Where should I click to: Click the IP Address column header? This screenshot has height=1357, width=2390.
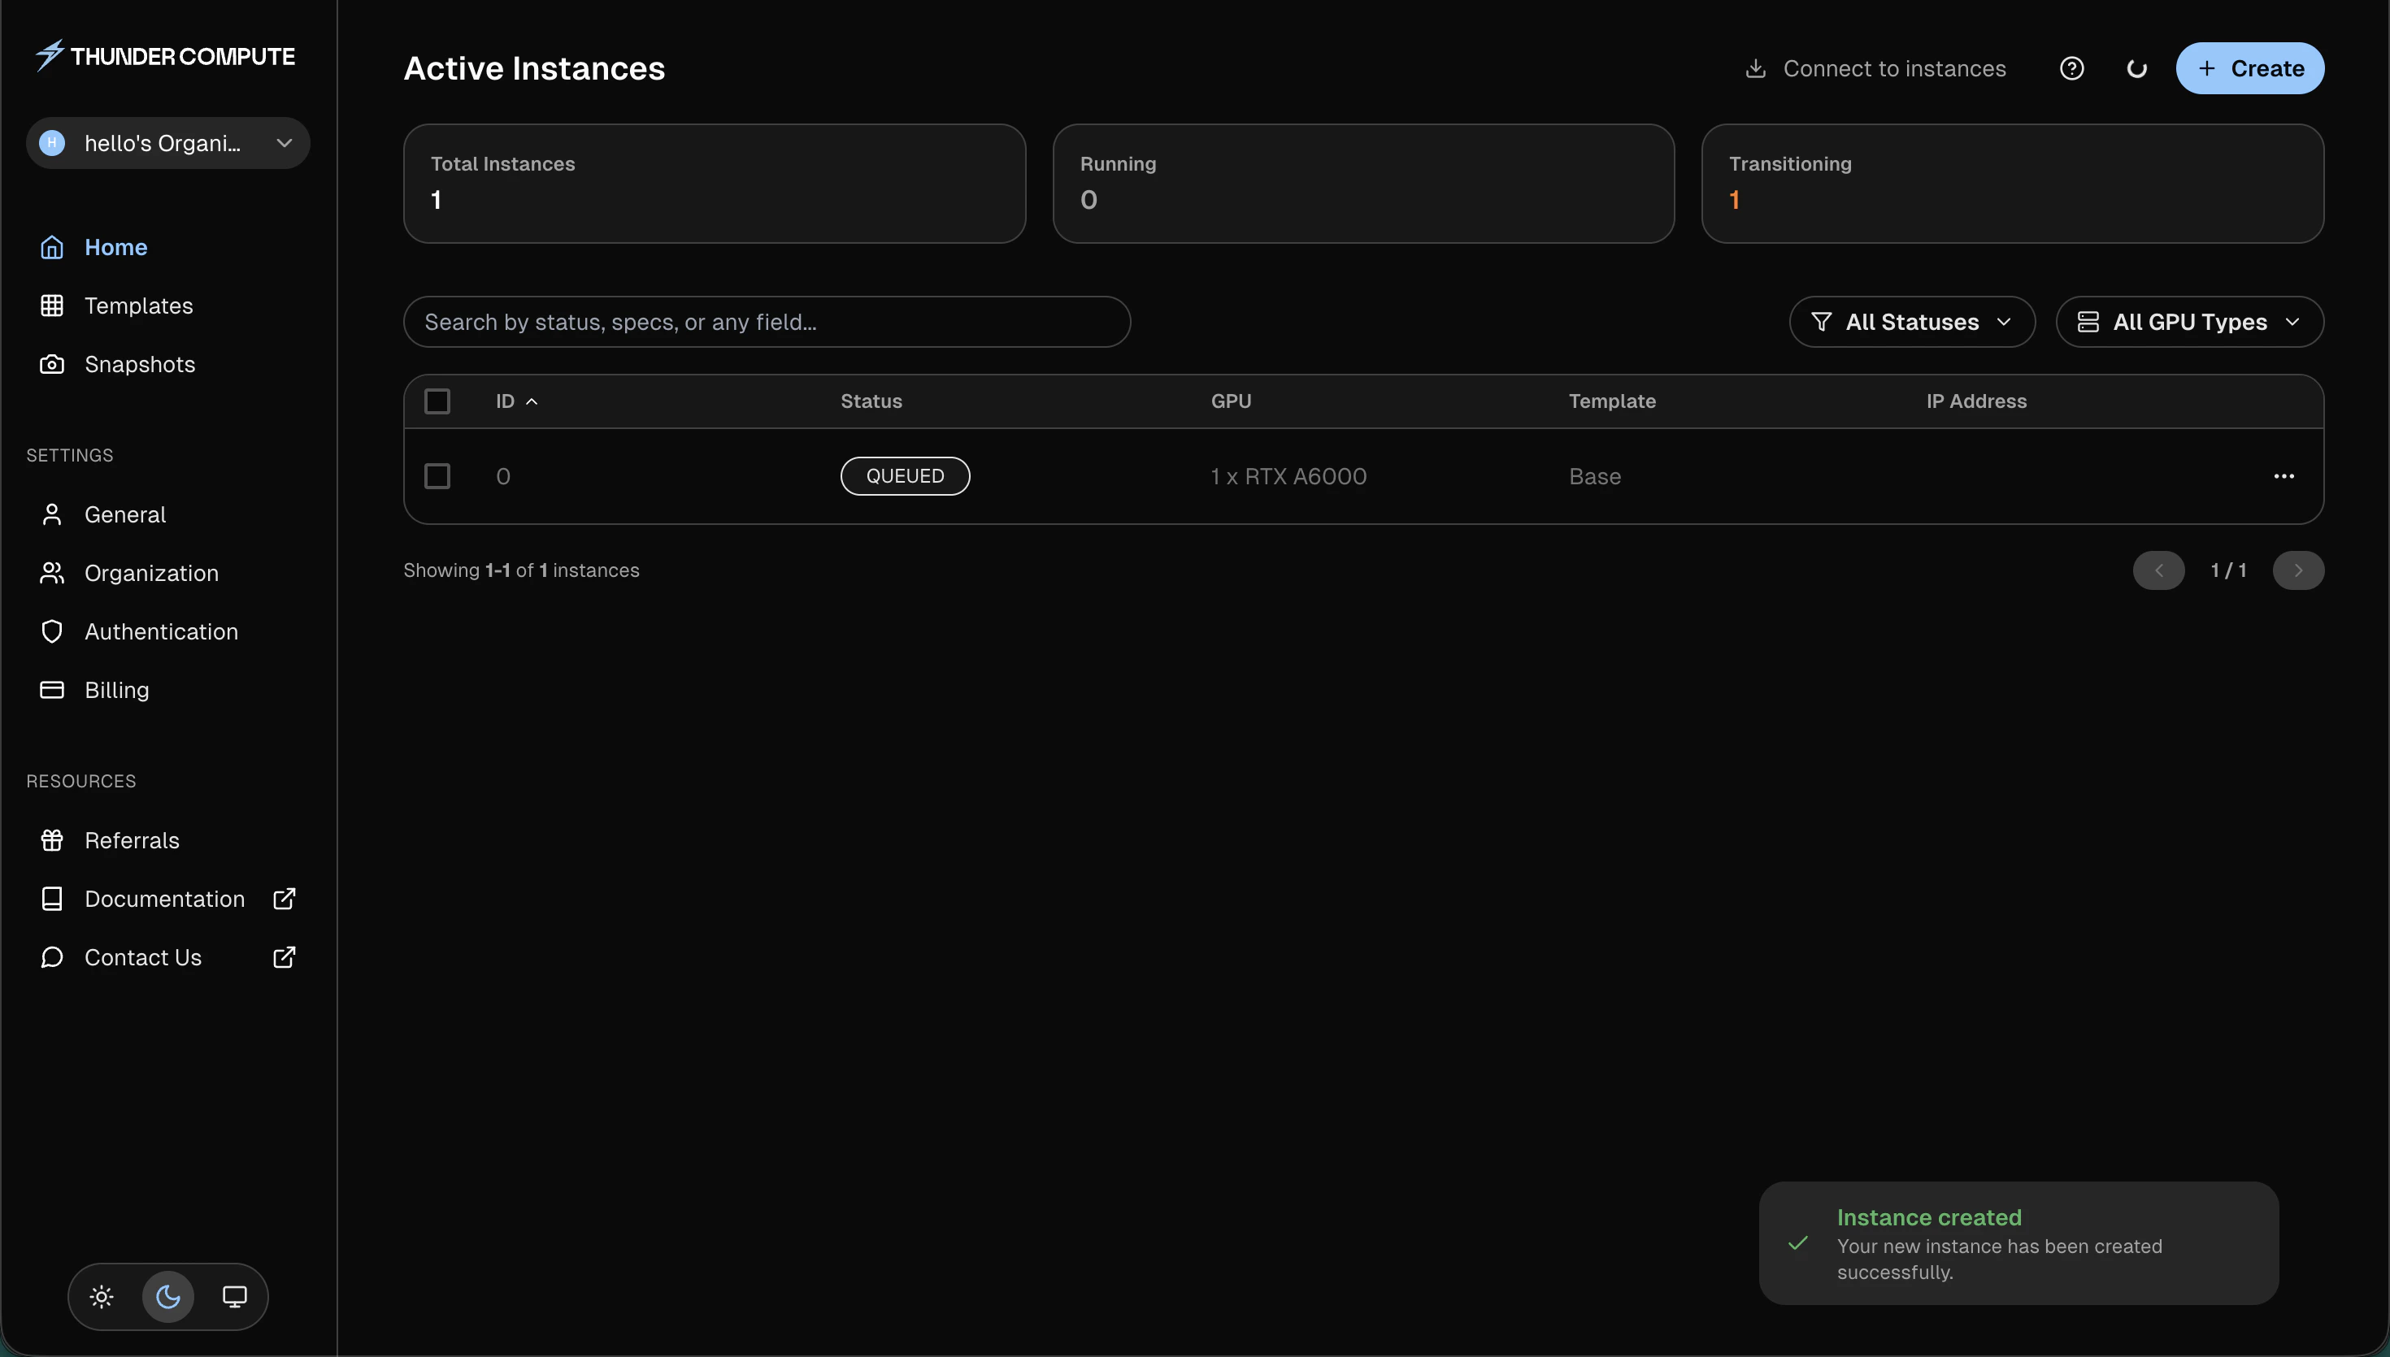point(1976,401)
